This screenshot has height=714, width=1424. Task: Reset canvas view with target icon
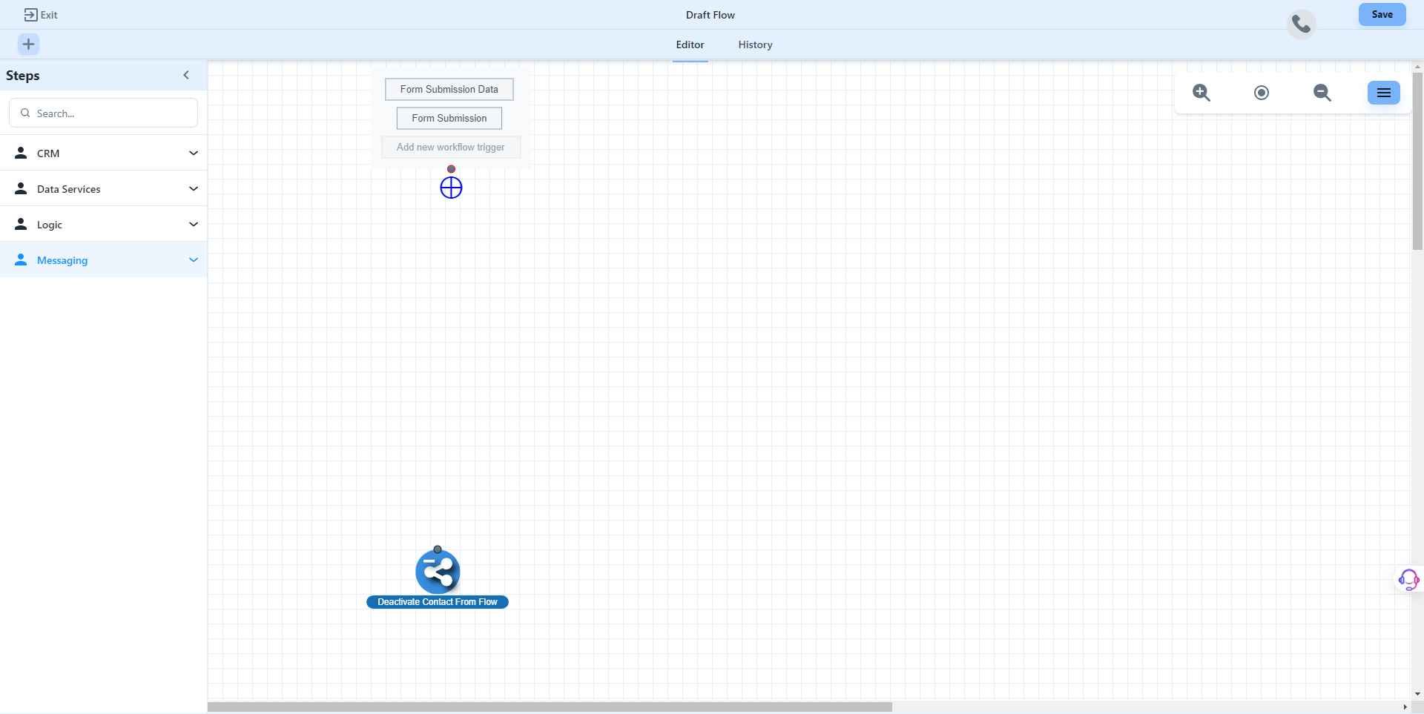[x=1262, y=93]
